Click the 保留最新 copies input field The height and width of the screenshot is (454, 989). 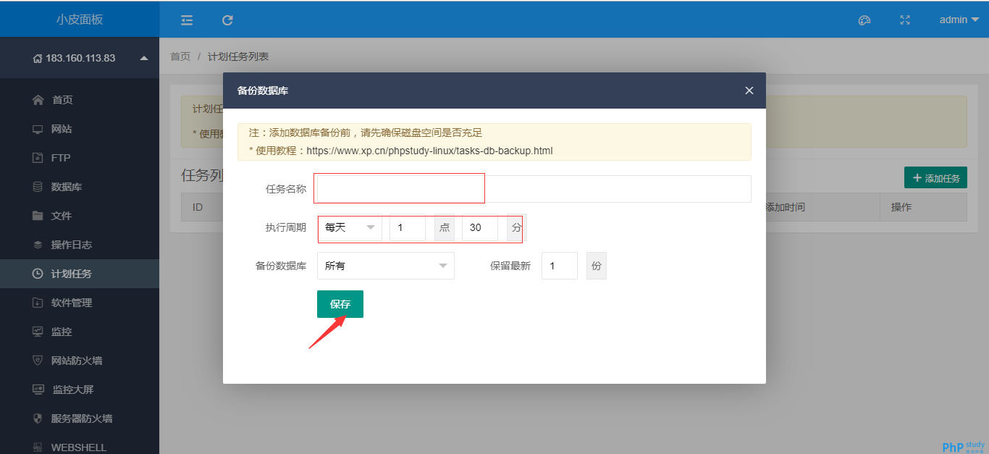pos(560,266)
